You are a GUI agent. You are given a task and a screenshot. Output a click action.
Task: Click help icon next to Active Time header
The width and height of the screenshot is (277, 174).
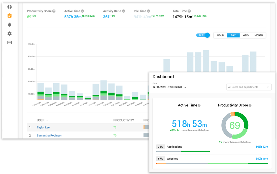[83, 11]
